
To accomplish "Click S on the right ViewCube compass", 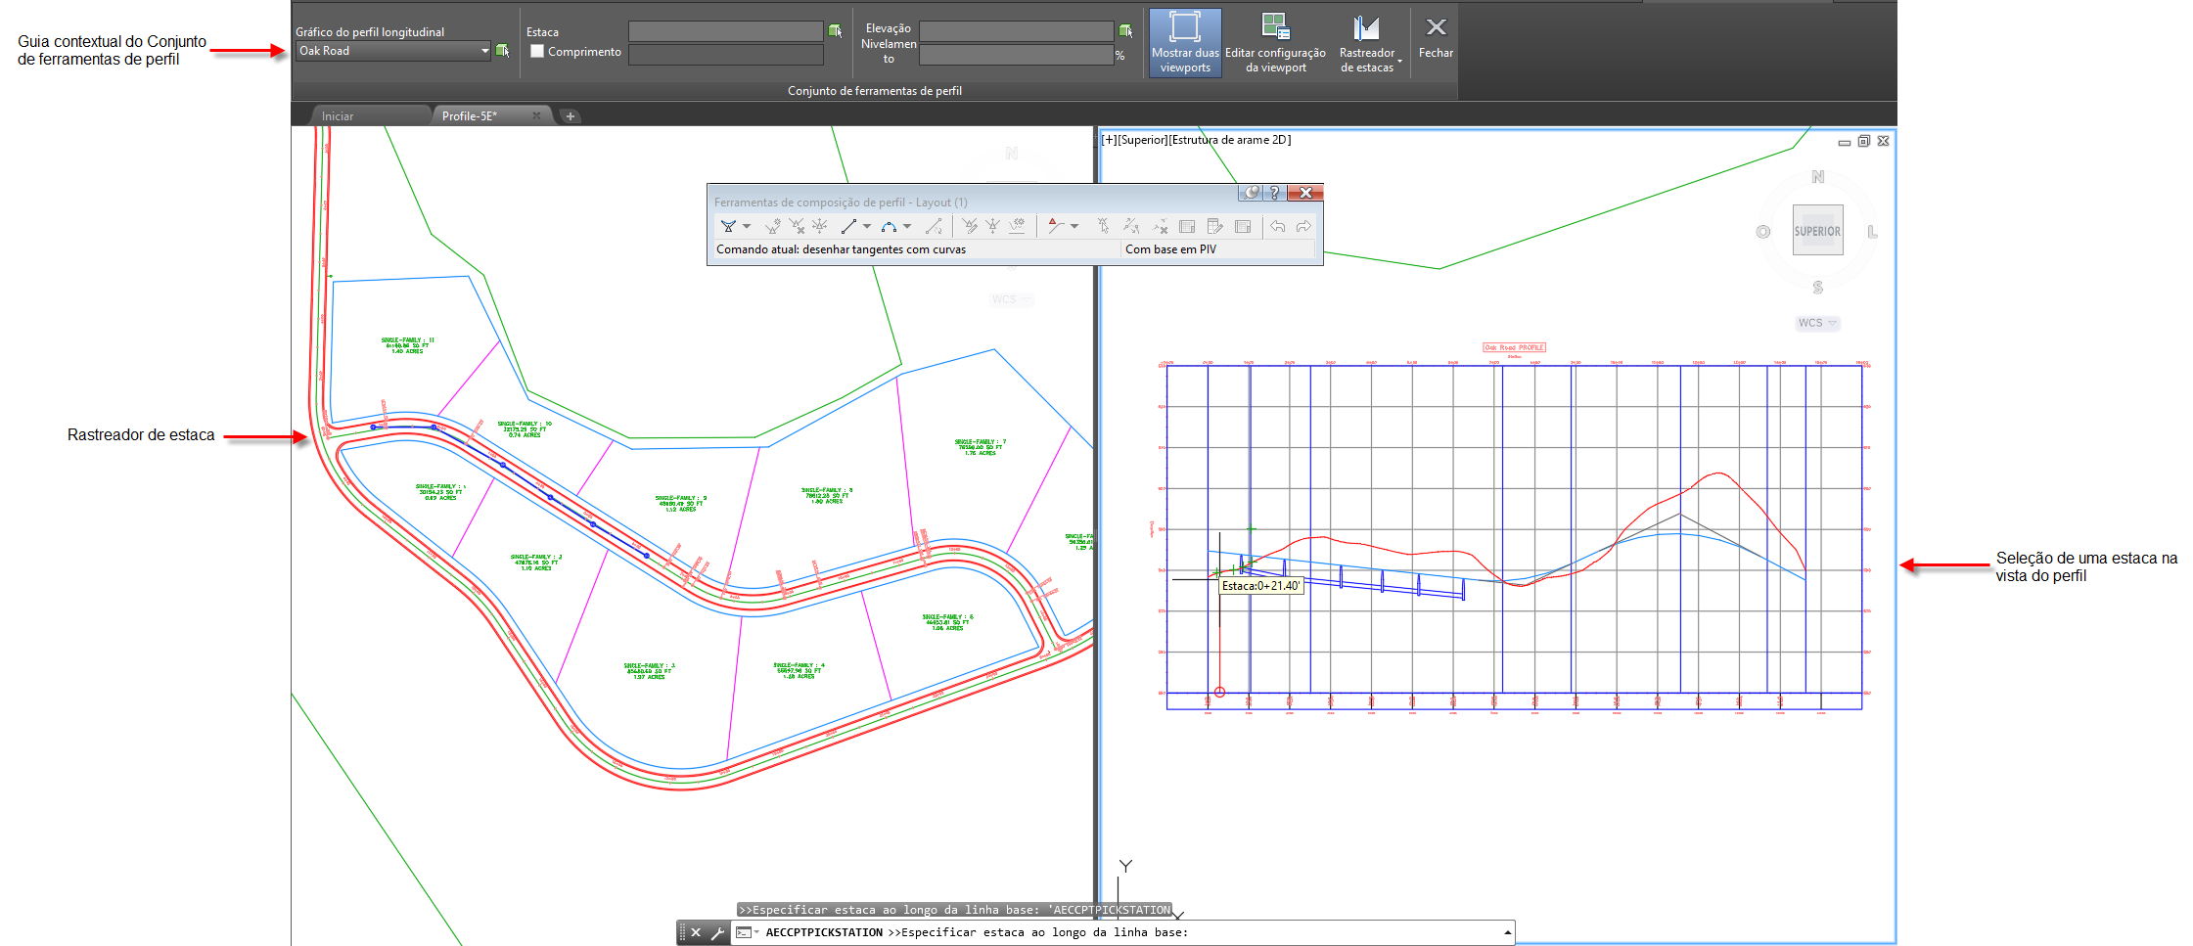I will coord(1817,288).
